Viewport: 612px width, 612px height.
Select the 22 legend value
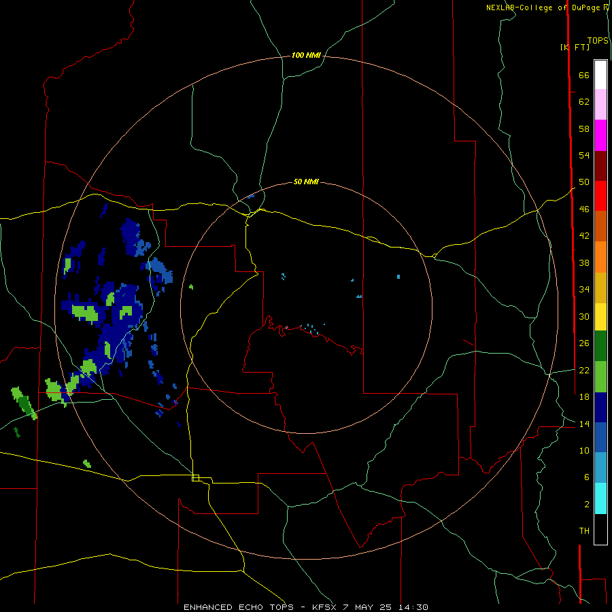584,370
